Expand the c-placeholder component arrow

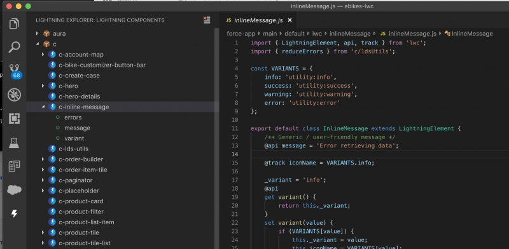(43, 191)
